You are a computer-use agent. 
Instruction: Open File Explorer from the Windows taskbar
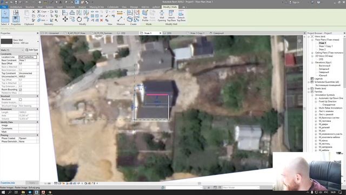coord(23,192)
